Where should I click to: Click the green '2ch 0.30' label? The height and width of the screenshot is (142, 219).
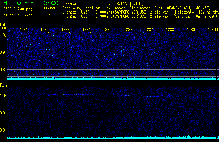51,3
